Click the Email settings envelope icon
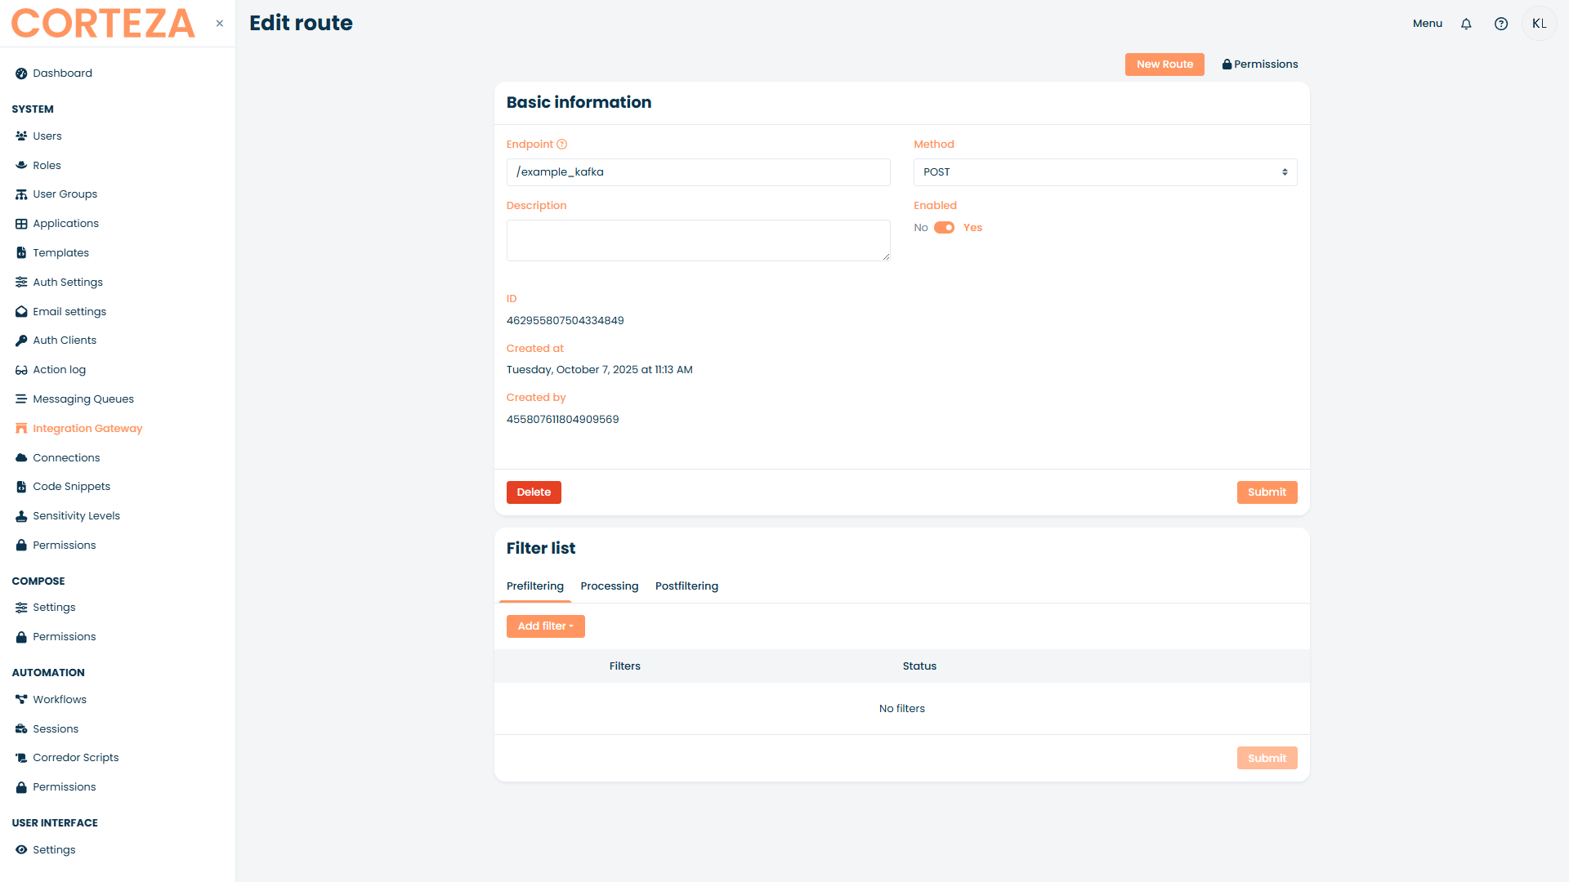 (x=21, y=312)
